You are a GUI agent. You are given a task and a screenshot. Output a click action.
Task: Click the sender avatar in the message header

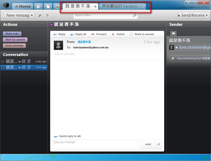(x=58, y=45)
